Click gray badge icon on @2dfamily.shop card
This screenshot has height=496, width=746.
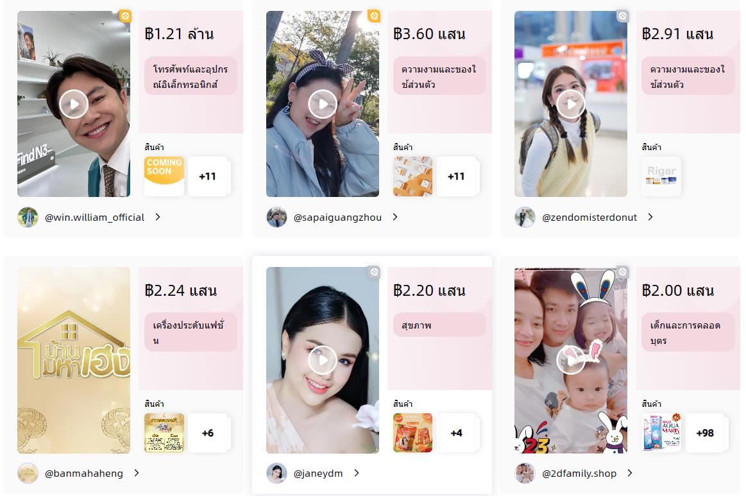pyautogui.click(x=622, y=272)
